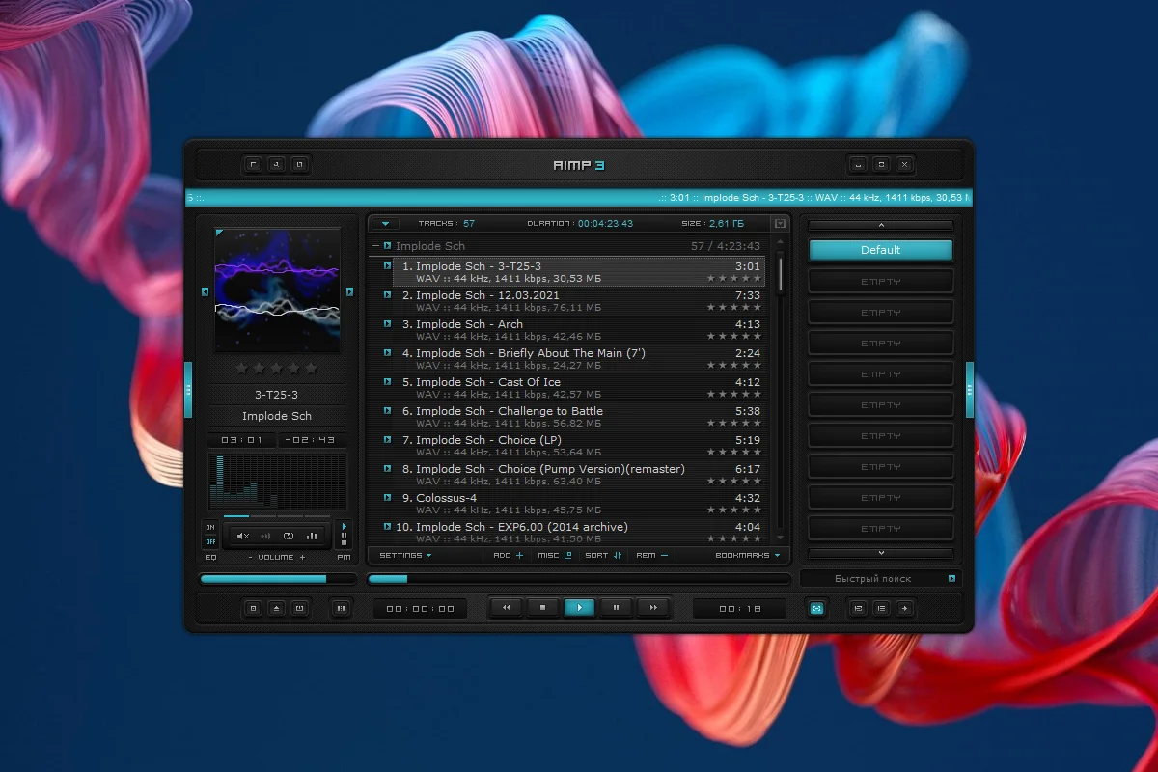1158x772 pixels.
Task: Increase volume with the plus button
Action: pyautogui.click(x=302, y=558)
